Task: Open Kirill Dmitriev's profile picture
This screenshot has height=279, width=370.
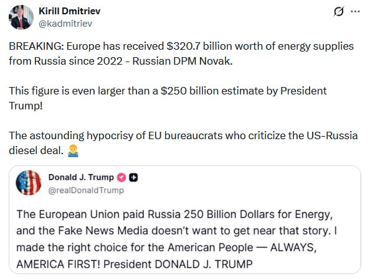Action: [x=21, y=17]
